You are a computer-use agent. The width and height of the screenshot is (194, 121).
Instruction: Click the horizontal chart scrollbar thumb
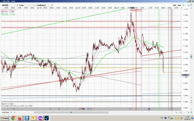coord(71,112)
